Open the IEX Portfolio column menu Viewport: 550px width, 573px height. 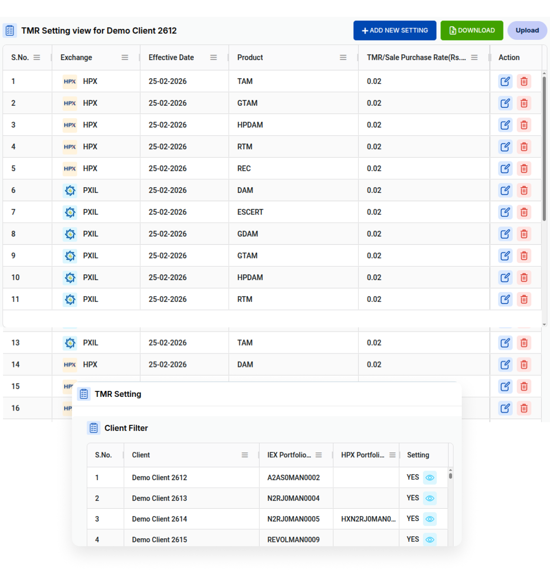[x=318, y=455]
